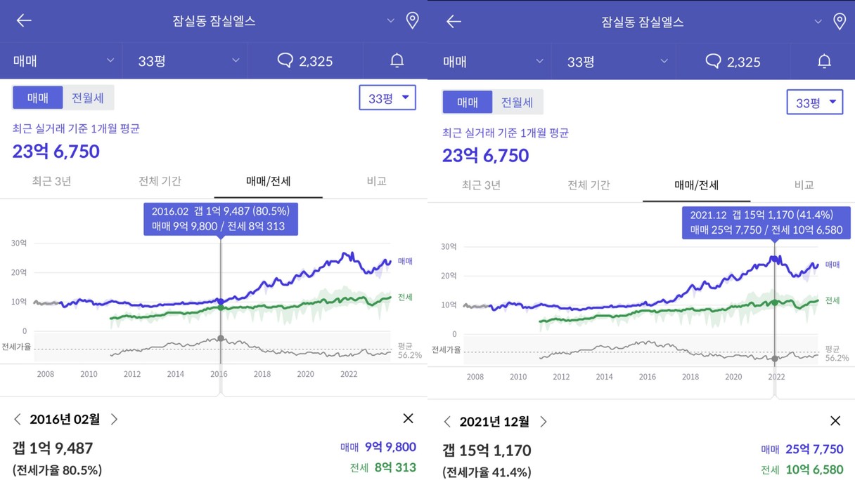The width and height of the screenshot is (855, 480).
Task: Expand 잠실동 잠실엘스 title chevron in right panel
Action: (x=818, y=22)
